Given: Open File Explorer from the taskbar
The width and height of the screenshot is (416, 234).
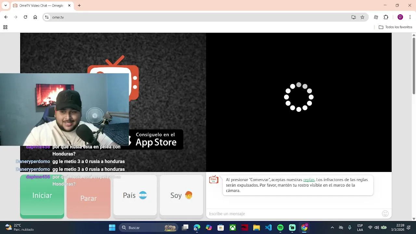Looking at the screenshot, I should click(256, 227).
